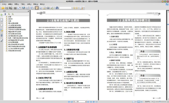Screen dimensions: 169x103
Task: Open the 工具(T) menu
Action: (23, 4)
